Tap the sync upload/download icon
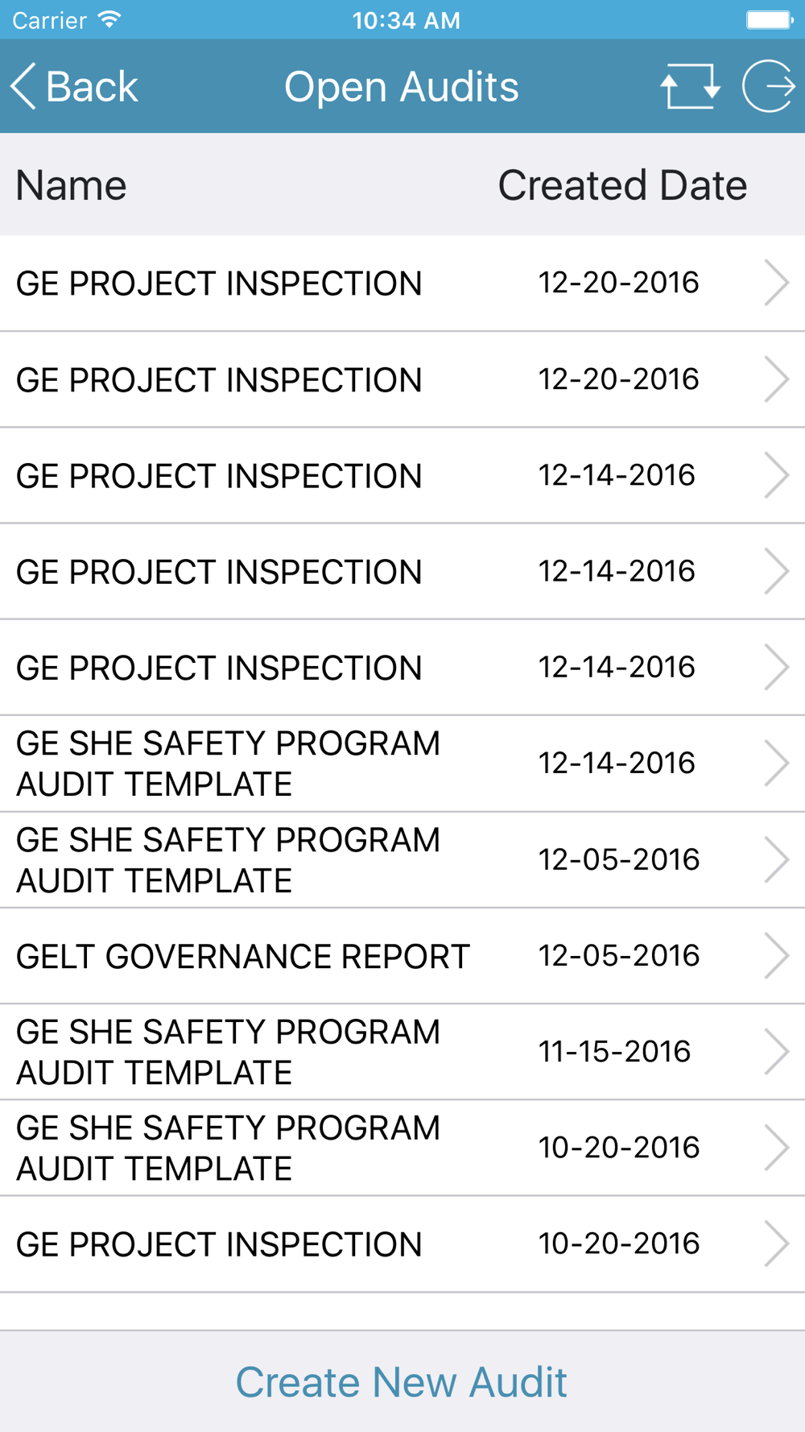This screenshot has height=1432, width=805. tap(690, 86)
